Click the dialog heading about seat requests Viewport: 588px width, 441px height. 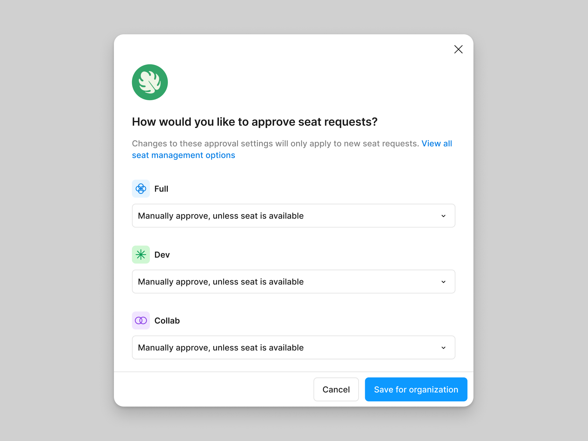(x=254, y=122)
